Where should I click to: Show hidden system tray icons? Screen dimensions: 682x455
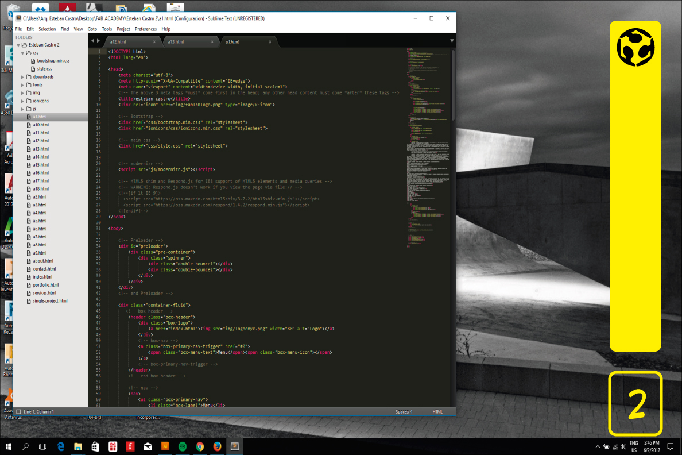(x=598, y=447)
